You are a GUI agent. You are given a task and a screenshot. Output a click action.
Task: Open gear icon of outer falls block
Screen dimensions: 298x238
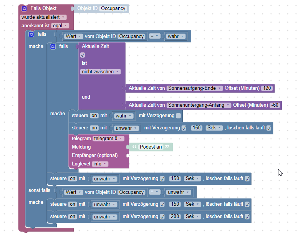31,35
